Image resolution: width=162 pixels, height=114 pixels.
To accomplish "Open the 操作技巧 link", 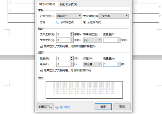I will point(65,107).
